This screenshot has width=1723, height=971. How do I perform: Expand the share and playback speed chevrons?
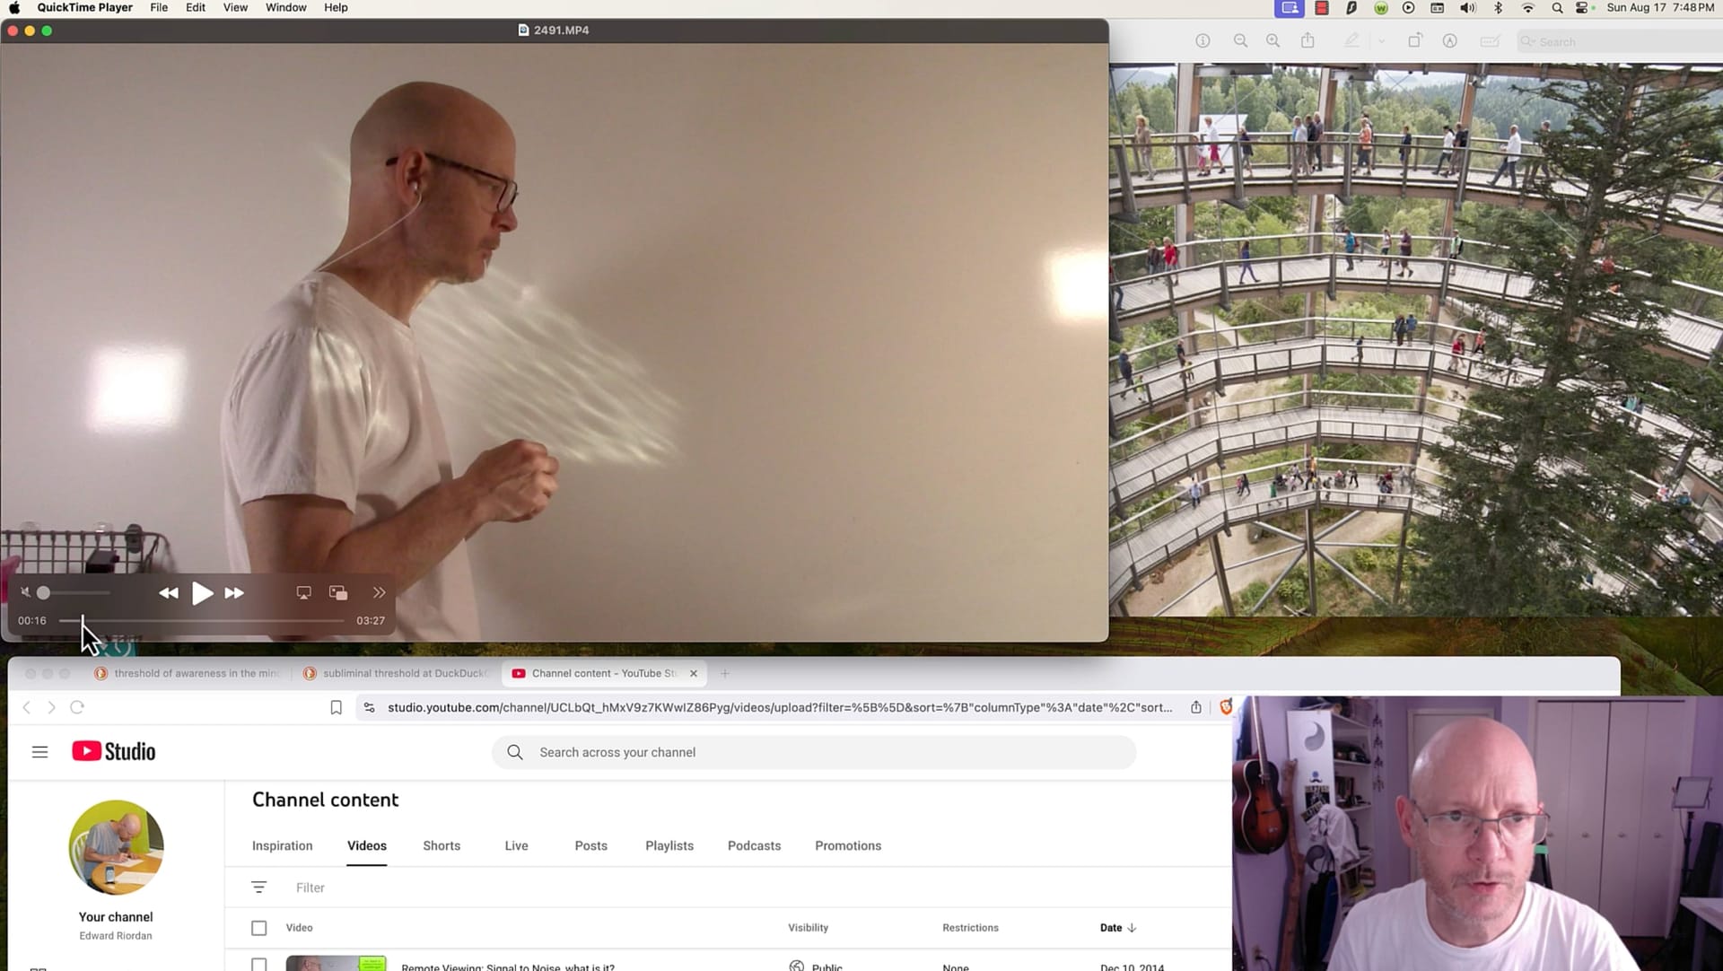[x=379, y=593]
